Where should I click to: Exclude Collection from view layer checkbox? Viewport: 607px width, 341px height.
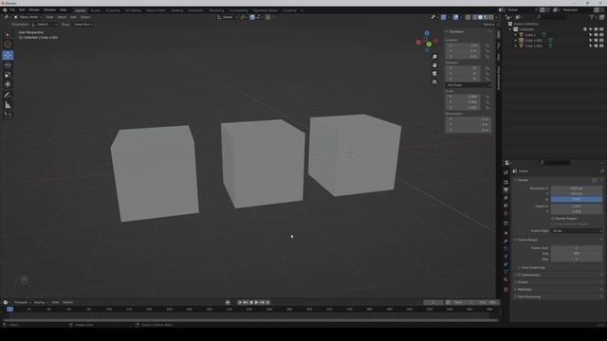tap(585, 29)
